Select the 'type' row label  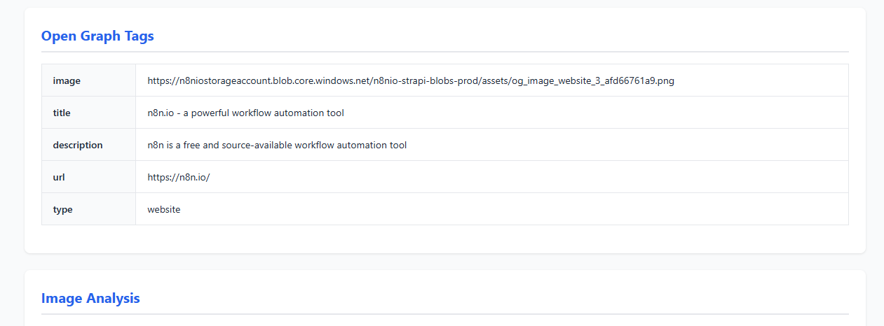pos(63,209)
